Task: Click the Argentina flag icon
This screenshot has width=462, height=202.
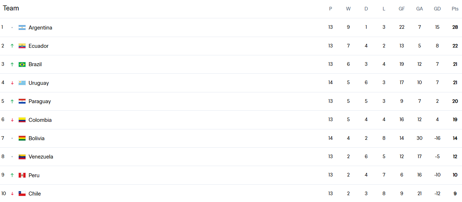Action: click(x=22, y=28)
